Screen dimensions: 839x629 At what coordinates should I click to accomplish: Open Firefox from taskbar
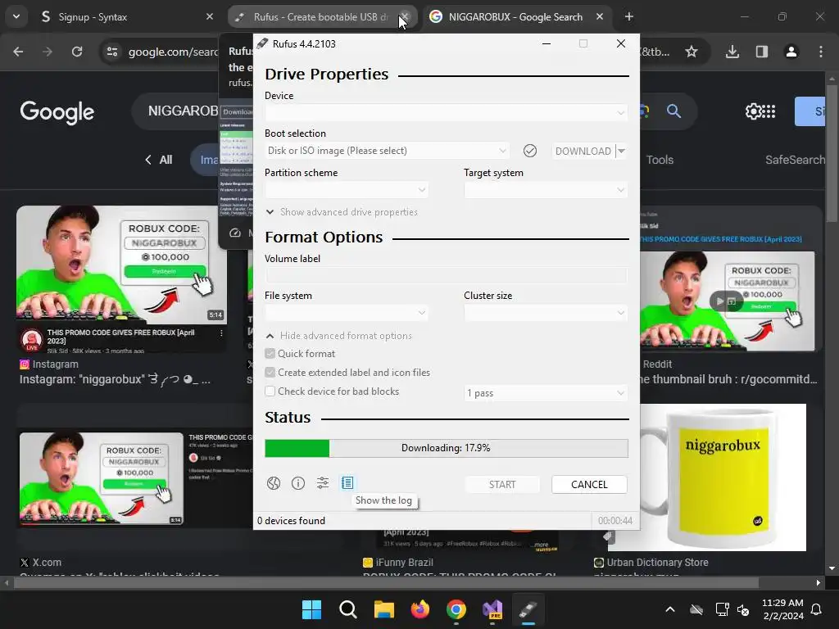(420, 609)
